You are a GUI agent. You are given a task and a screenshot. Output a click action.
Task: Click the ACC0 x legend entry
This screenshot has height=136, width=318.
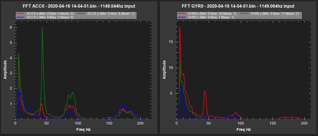tap(45, 14)
